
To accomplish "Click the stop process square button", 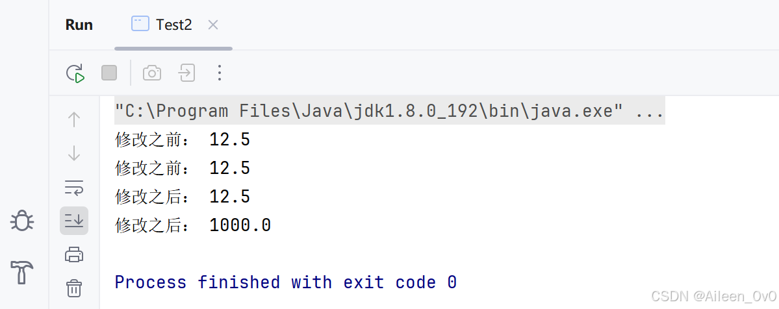I will click(x=109, y=73).
